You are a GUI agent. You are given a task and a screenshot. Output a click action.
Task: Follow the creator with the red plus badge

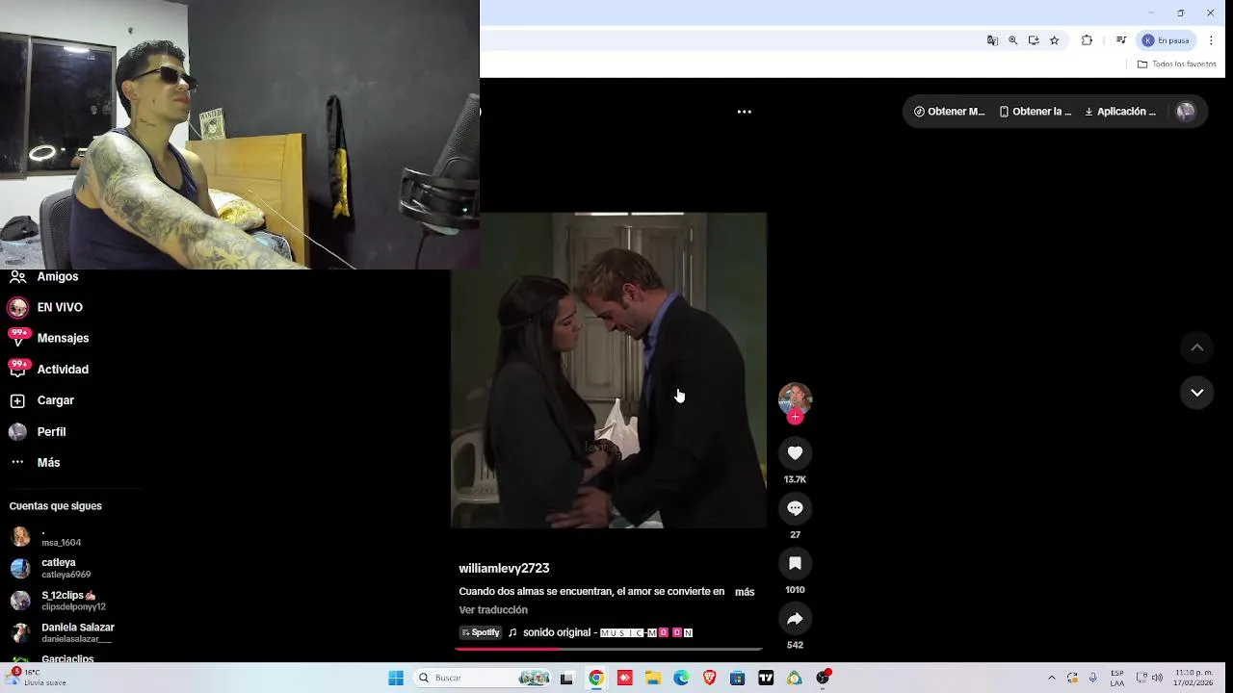[795, 417]
